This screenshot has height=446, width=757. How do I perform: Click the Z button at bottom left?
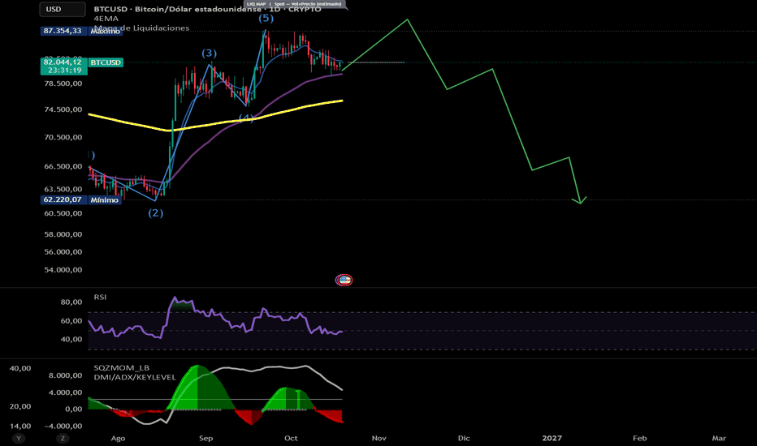click(x=63, y=438)
